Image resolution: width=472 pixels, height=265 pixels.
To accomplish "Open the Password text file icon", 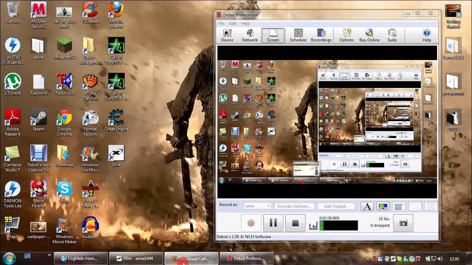I will click(x=38, y=85).
